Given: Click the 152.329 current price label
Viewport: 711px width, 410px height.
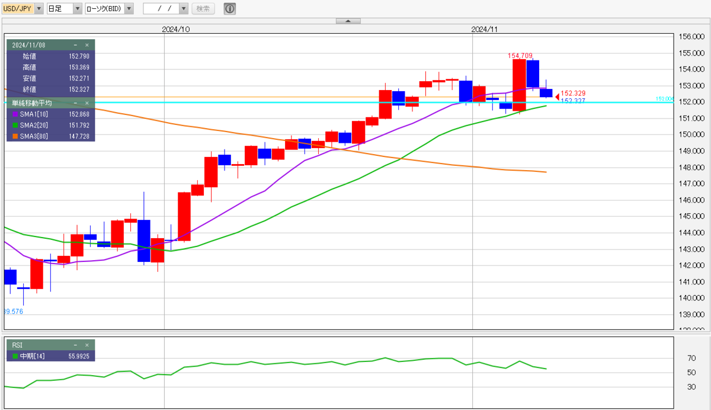Looking at the screenshot, I should tap(573, 94).
